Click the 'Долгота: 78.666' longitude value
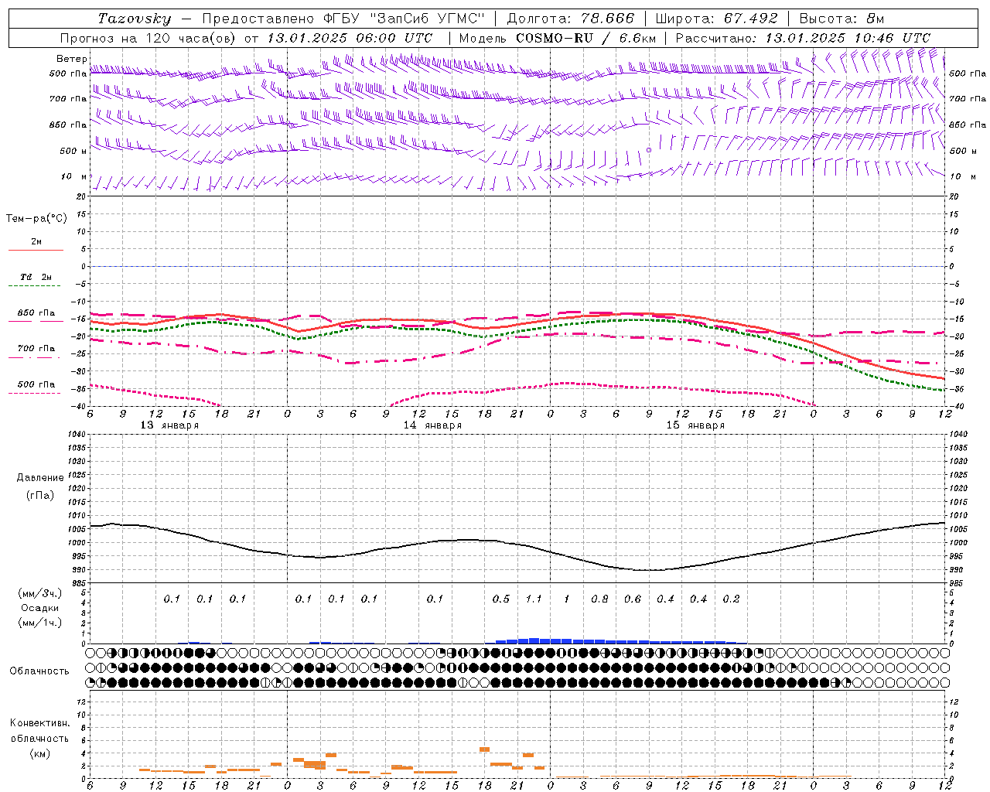The height and width of the screenshot is (792, 990). tap(570, 19)
